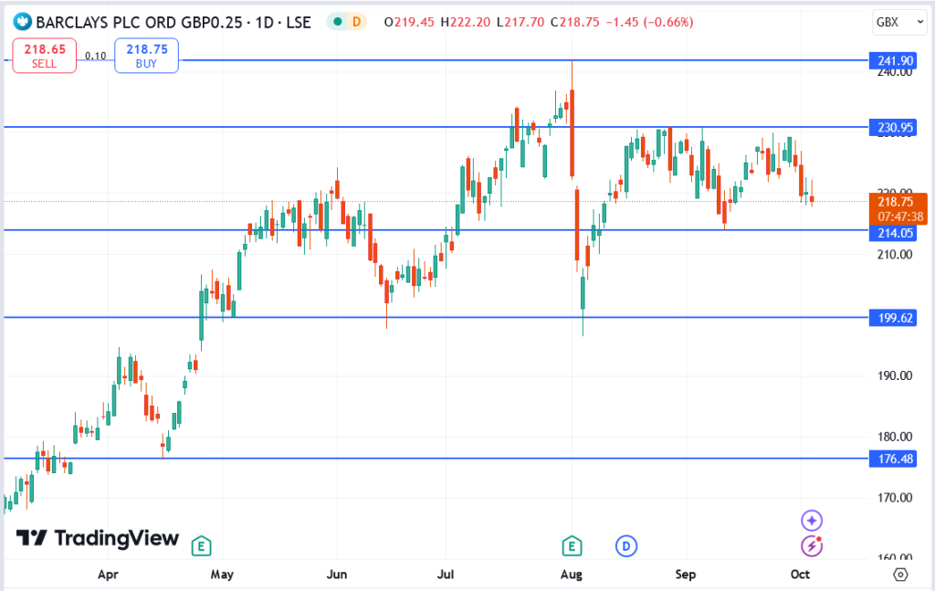Click the Barclays logo icon

(23, 23)
